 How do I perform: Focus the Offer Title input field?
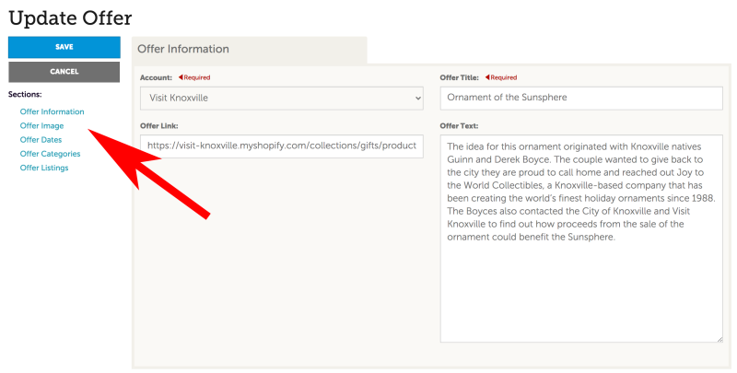pos(581,99)
